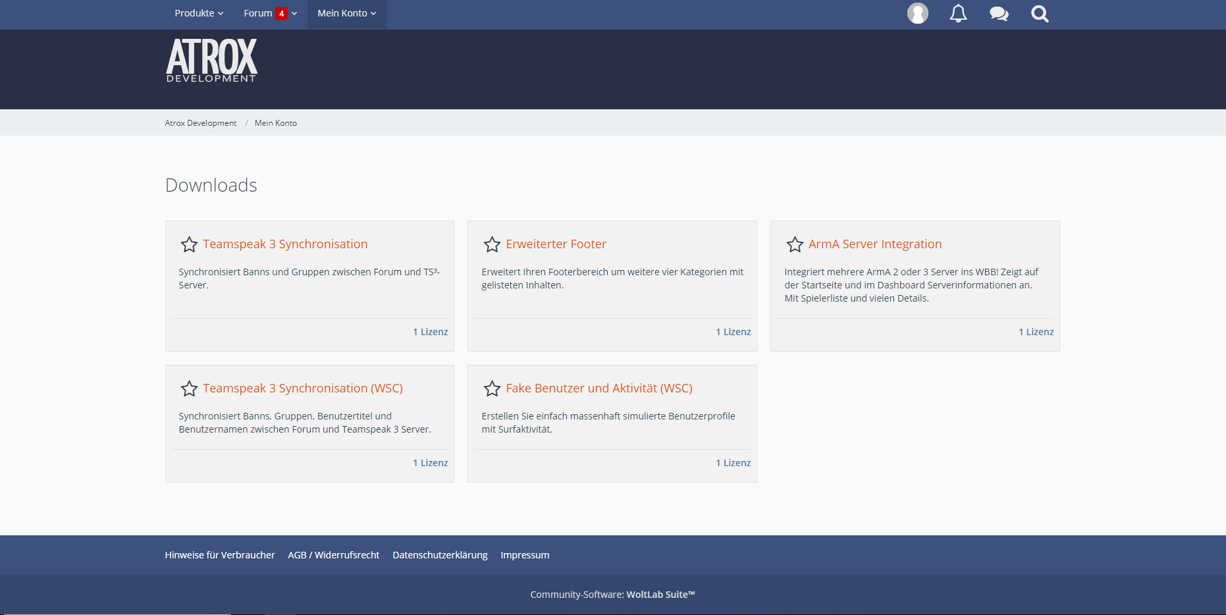Viewport: 1226px width, 615px height.
Task: Click the search magnifier icon
Action: pos(1040,14)
